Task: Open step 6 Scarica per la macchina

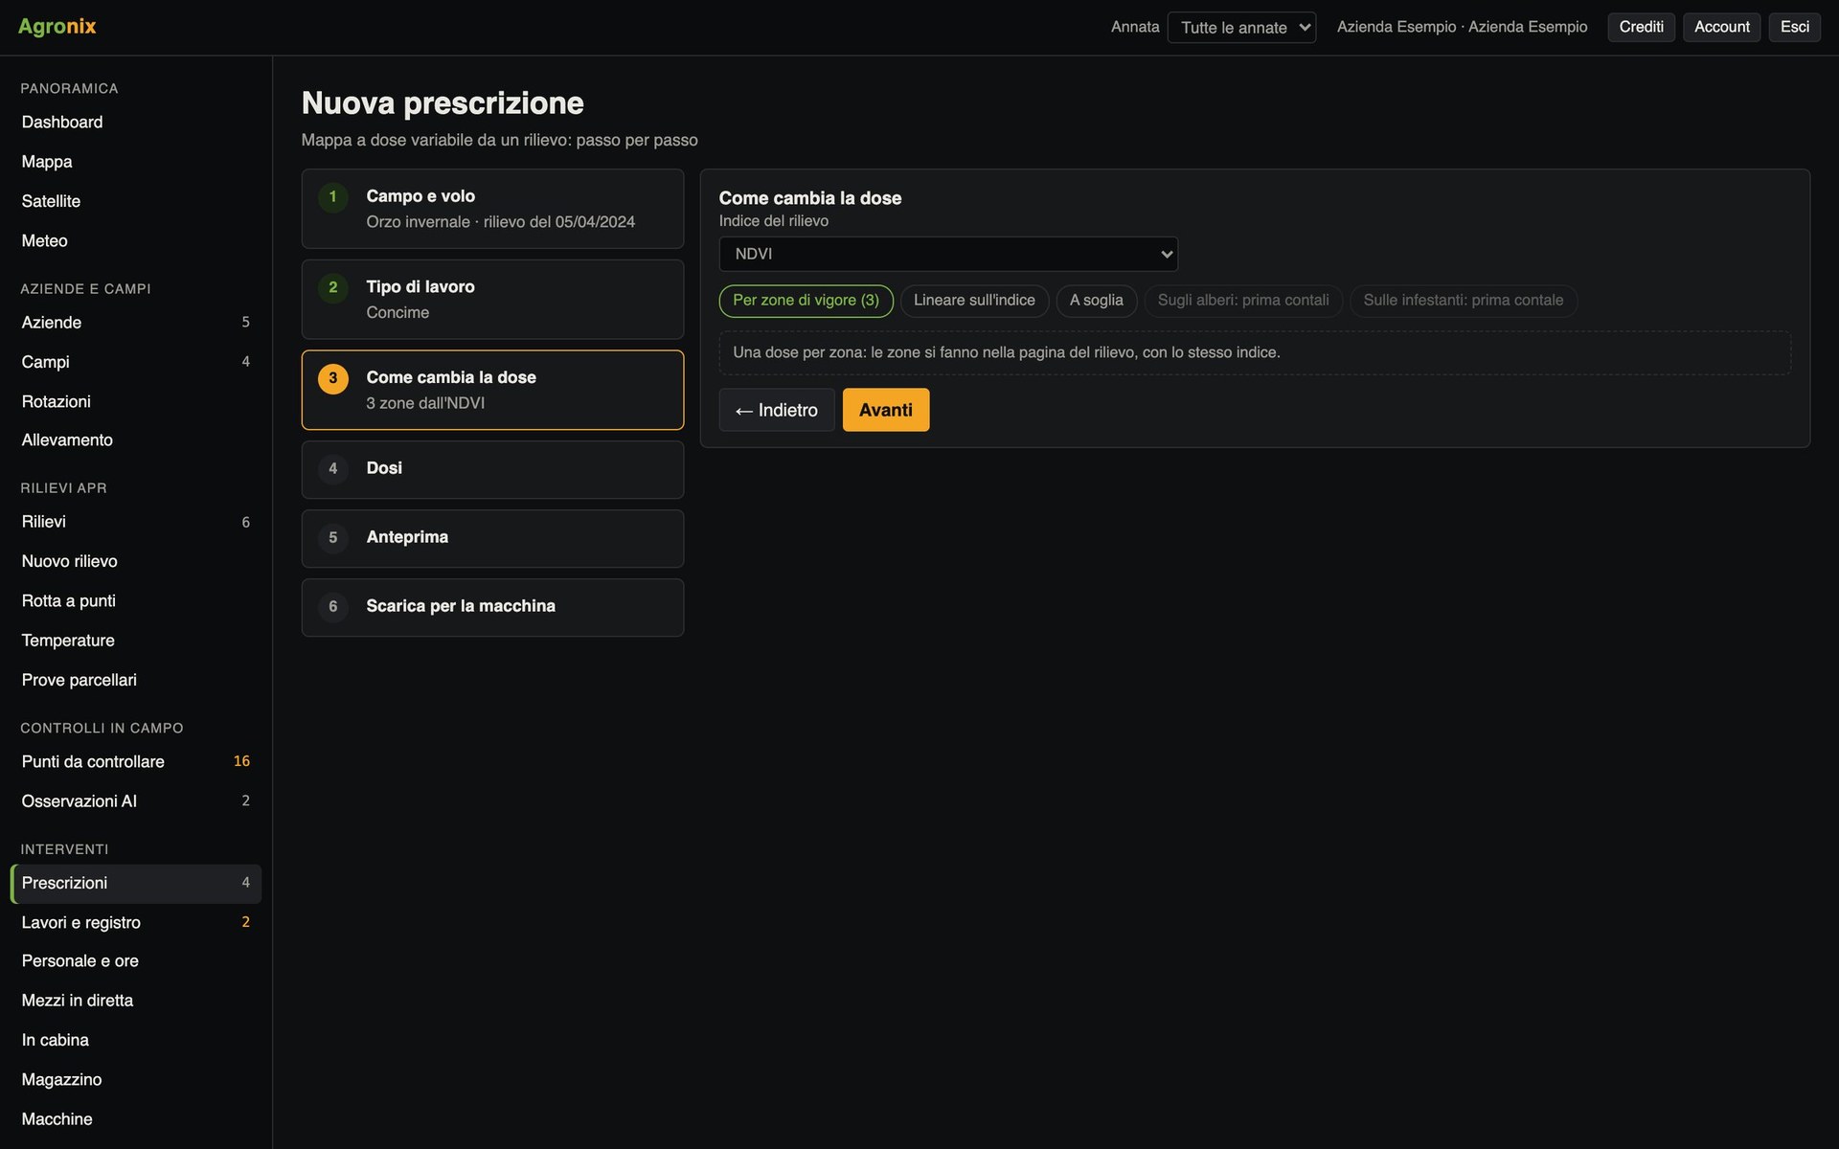Action: point(492,607)
